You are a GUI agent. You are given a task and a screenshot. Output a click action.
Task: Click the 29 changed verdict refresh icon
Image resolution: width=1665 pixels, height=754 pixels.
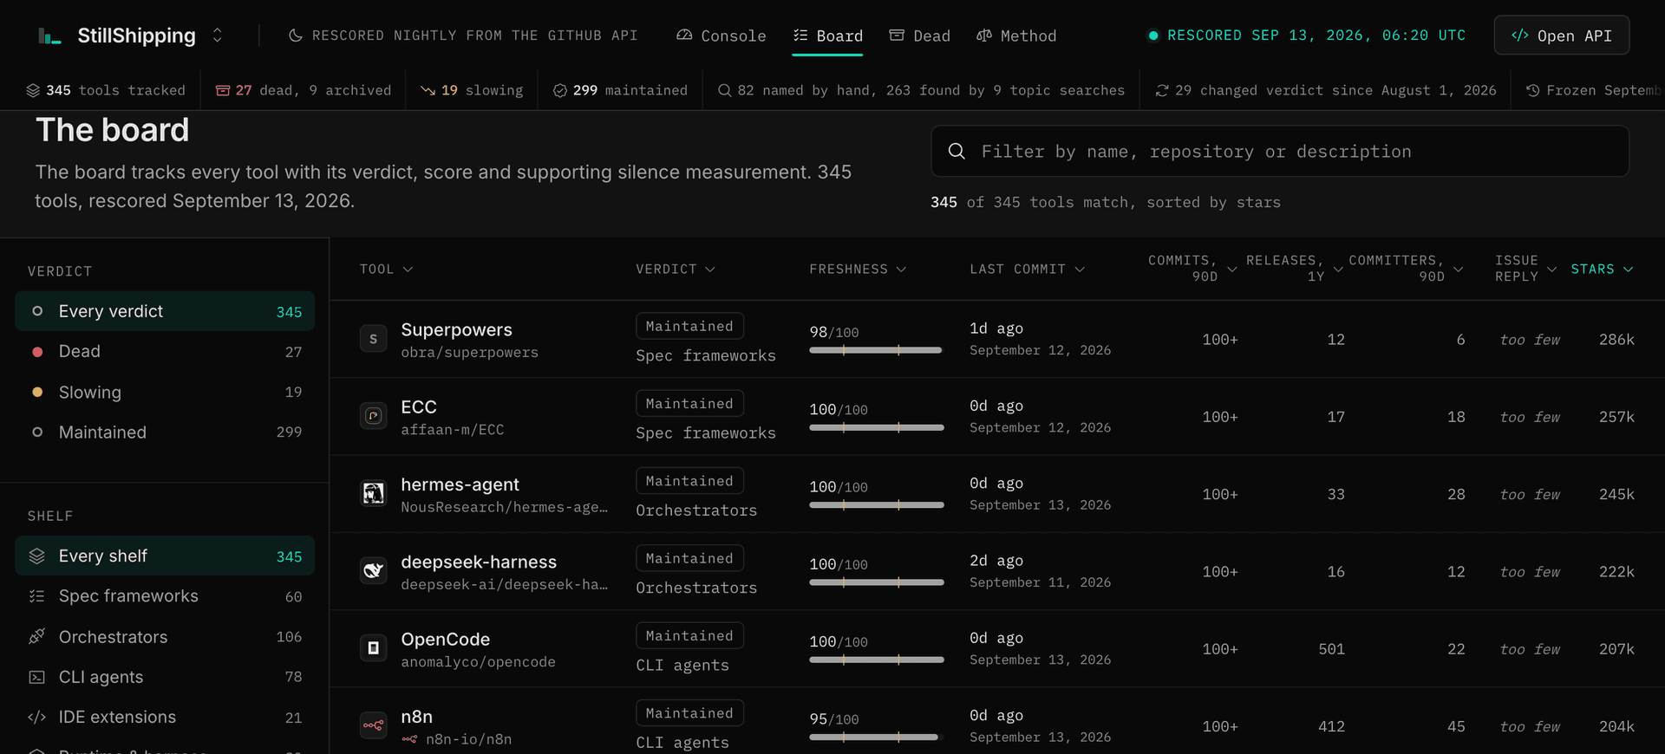point(1162,90)
